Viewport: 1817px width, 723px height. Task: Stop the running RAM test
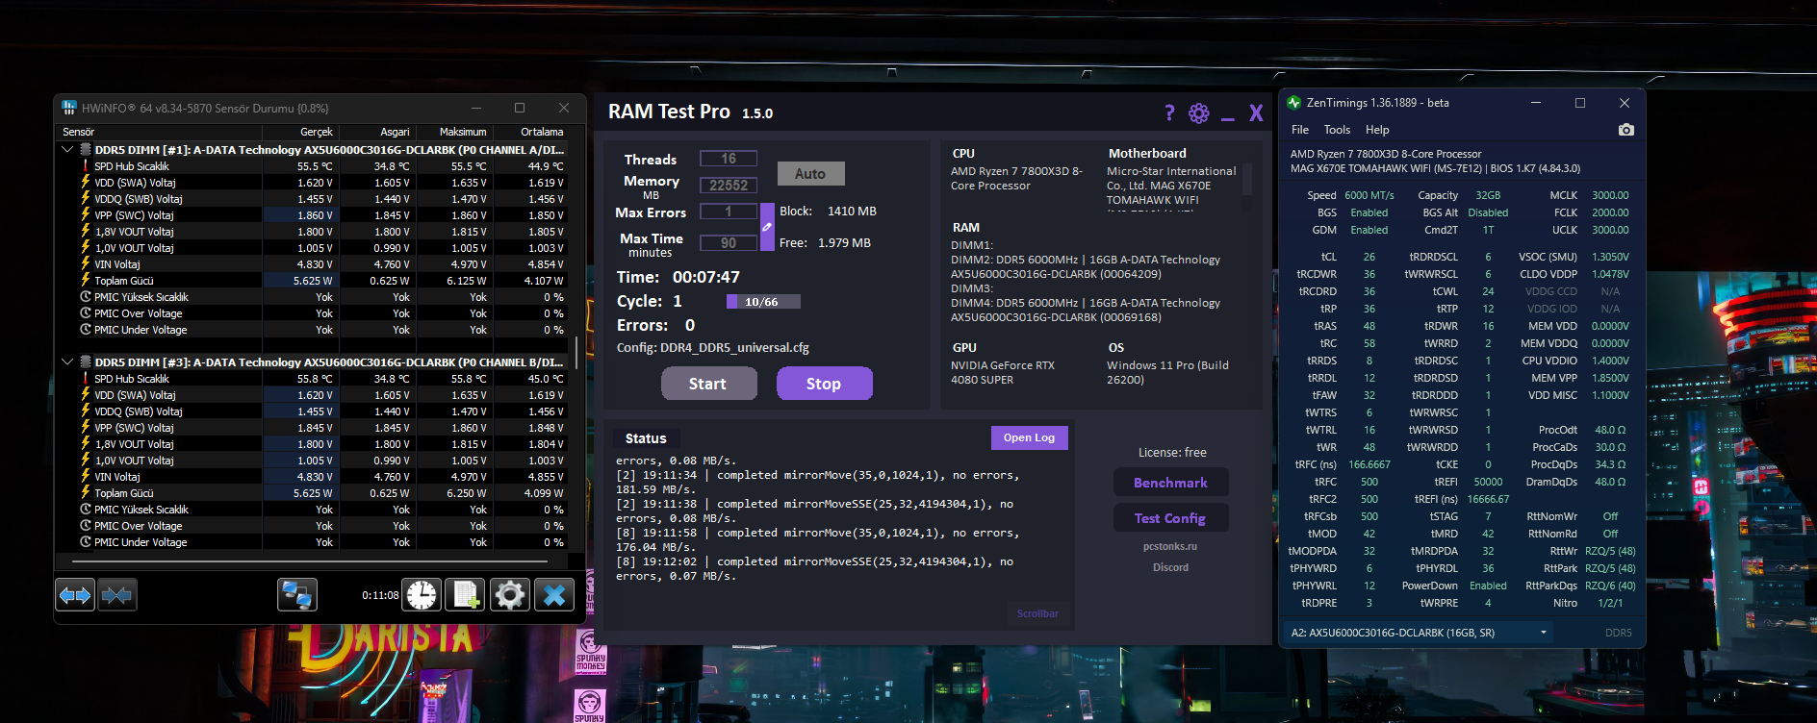[x=824, y=384]
